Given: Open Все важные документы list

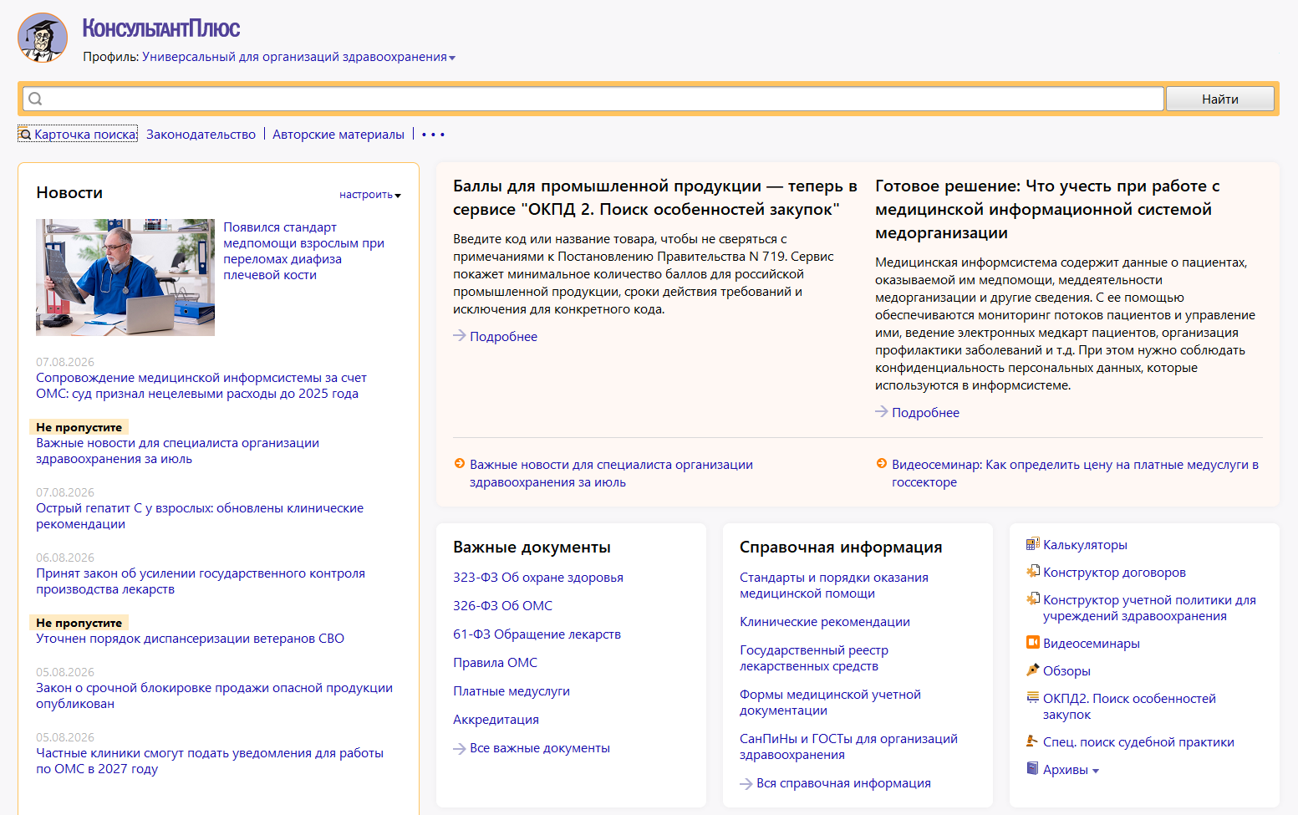Looking at the screenshot, I should pos(540,748).
